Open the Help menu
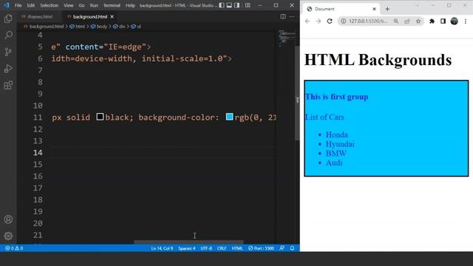Image resolution: width=473 pixels, height=266 pixels. click(x=130, y=5)
